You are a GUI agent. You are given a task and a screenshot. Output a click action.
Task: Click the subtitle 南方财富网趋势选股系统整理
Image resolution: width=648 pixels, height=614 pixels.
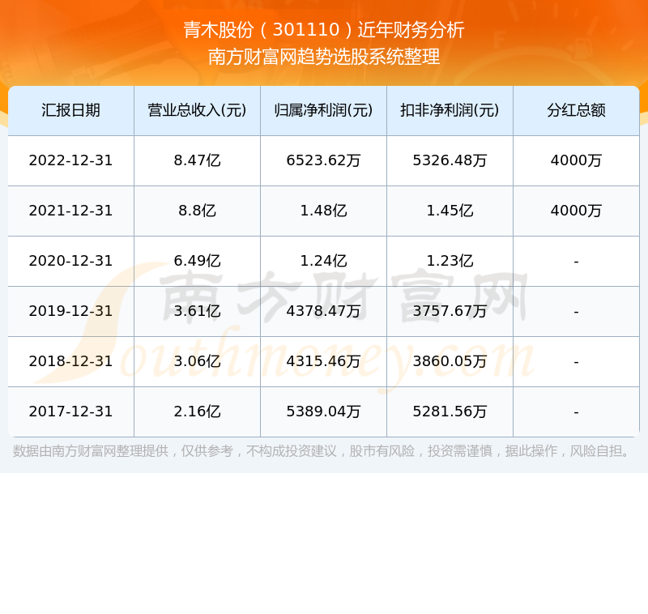[x=323, y=57]
